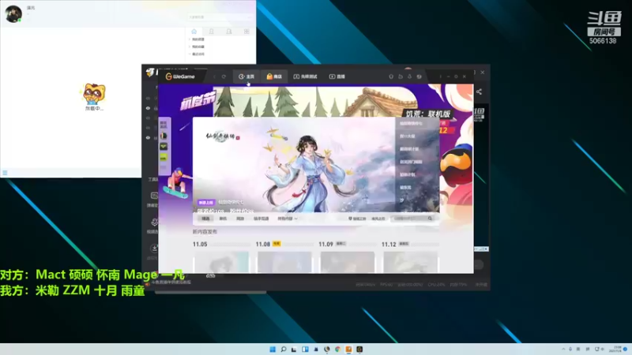Click the 11.12 date header
The image size is (632, 355).
tap(389, 245)
